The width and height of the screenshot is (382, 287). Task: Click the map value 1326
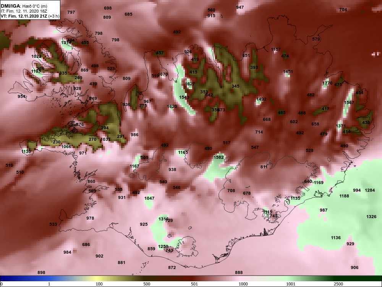tap(371, 217)
